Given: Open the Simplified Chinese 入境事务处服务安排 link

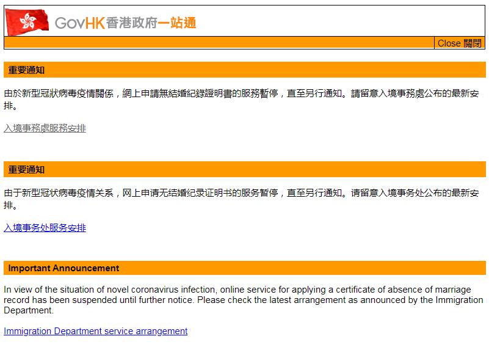Looking at the screenshot, I should click(45, 228).
